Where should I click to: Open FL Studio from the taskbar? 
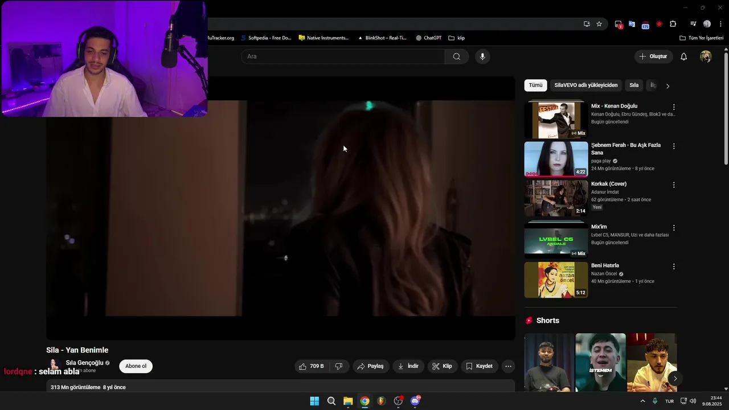pyautogui.click(x=382, y=401)
